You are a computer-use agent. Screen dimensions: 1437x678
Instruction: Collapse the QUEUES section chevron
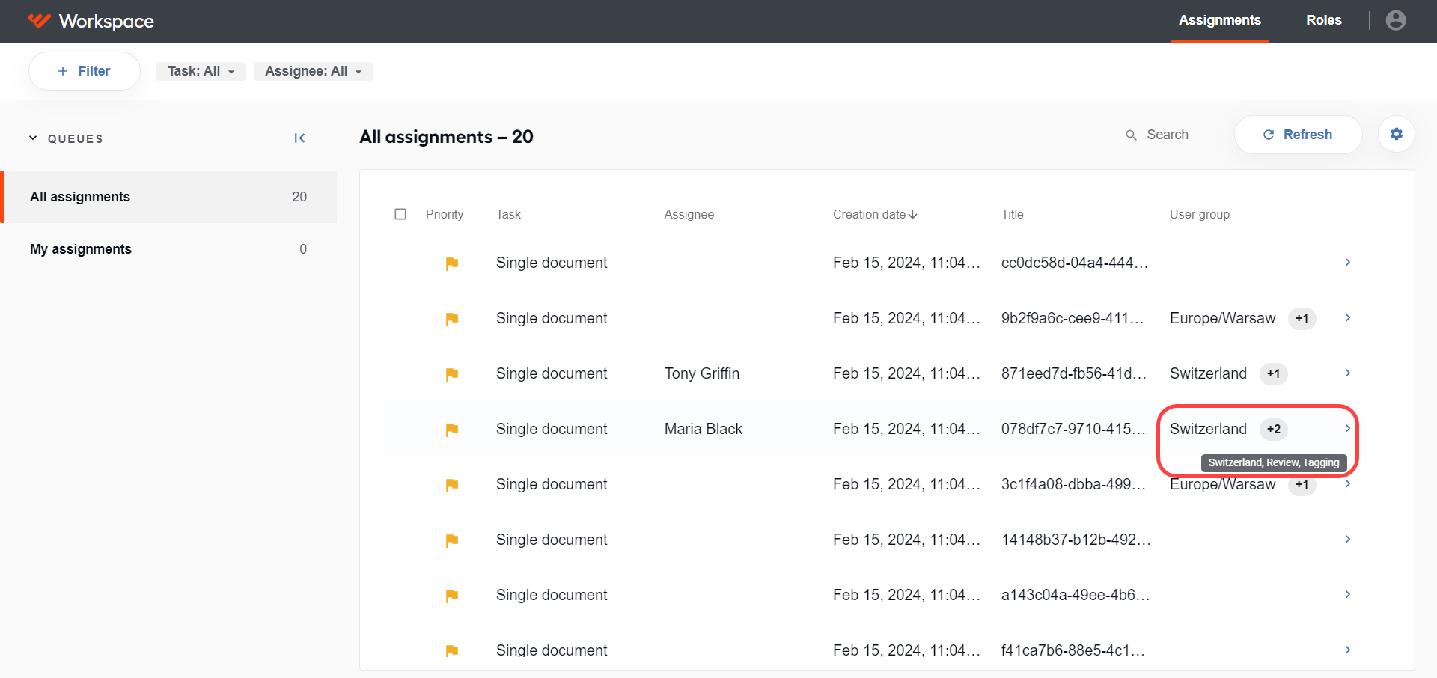pyautogui.click(x=33, y=138)
